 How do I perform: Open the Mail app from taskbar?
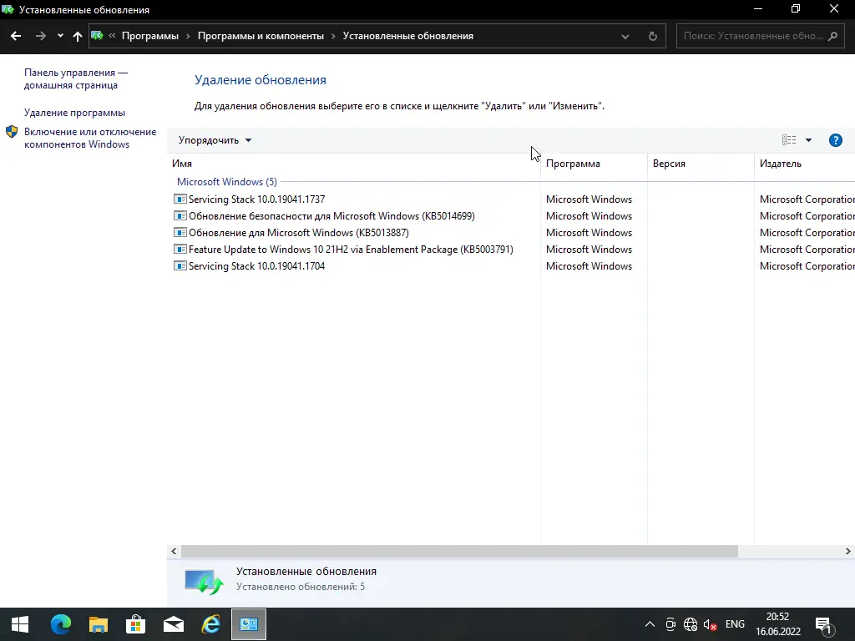point(174,624)
